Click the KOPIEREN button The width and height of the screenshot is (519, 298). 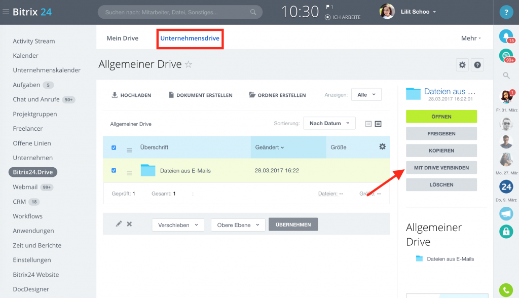tap(441, 151)
